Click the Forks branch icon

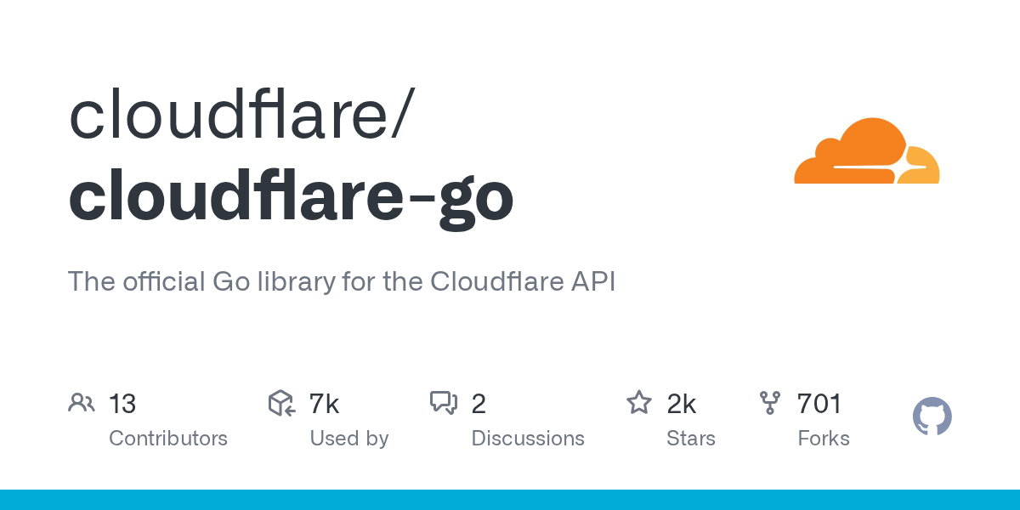(x=770, y=403)
